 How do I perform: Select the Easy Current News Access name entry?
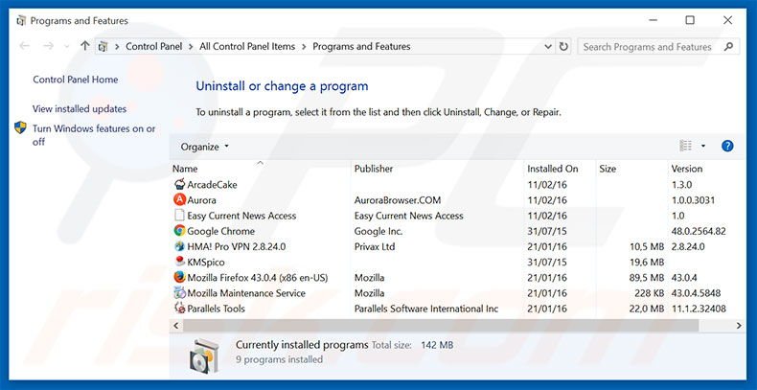pyautogui.click(x=241, y=216)
